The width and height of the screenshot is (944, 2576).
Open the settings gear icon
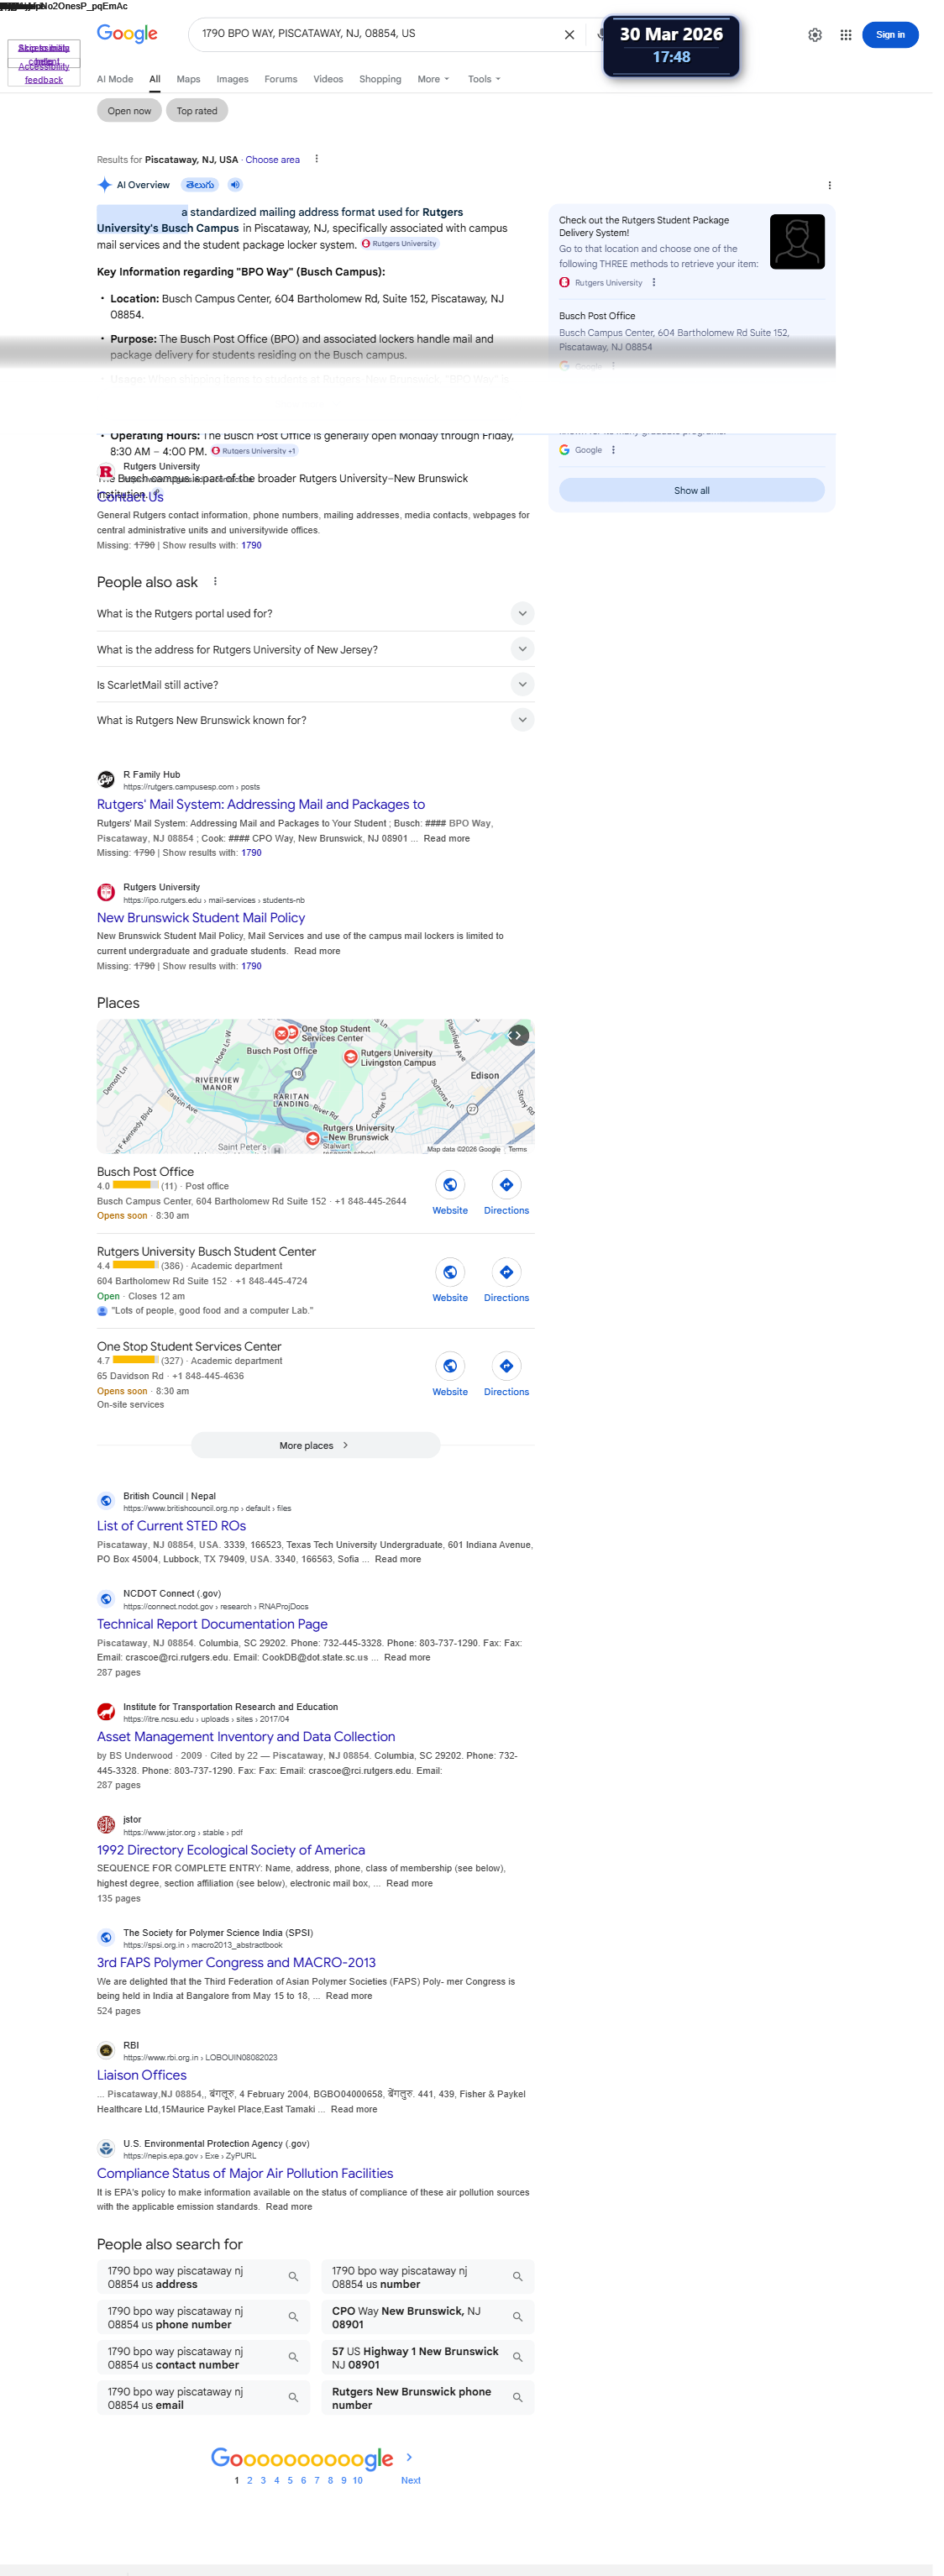pos(824,35)
